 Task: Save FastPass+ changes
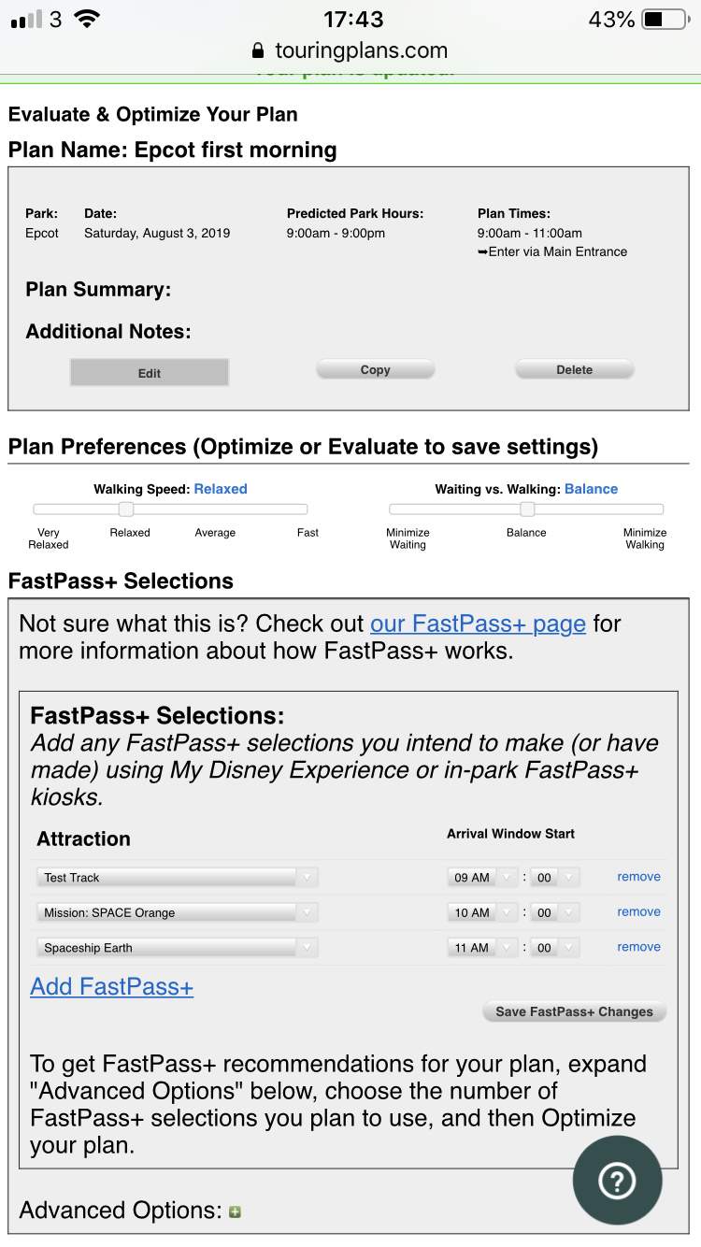pos(574,1011)
